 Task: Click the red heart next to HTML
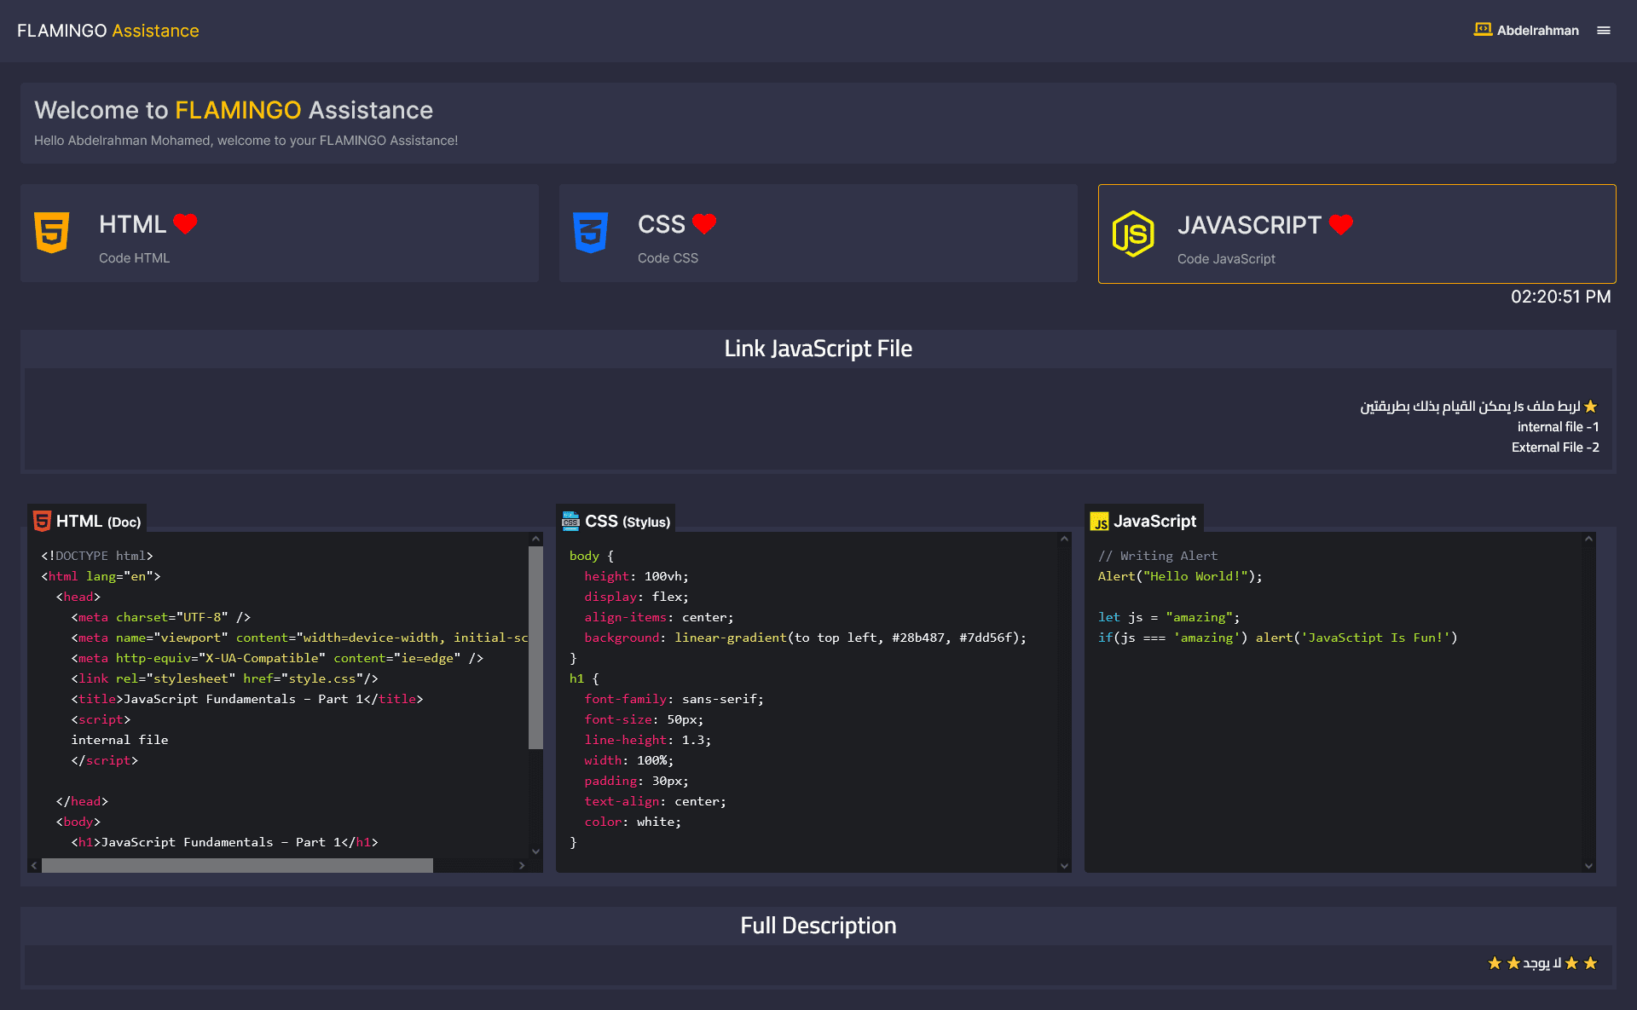click(x=185, y=223)
